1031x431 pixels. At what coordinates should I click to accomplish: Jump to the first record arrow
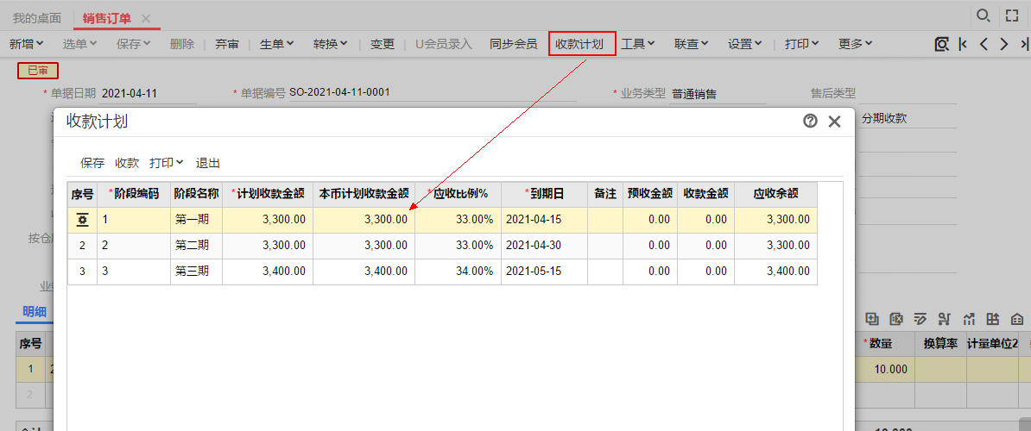pyautogui.click(x=963, y=44)
